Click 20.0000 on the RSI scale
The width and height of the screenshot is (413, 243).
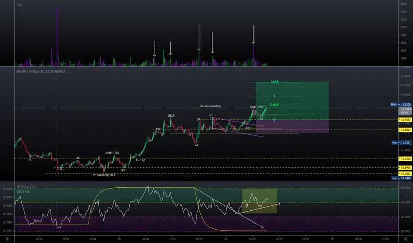405,232
